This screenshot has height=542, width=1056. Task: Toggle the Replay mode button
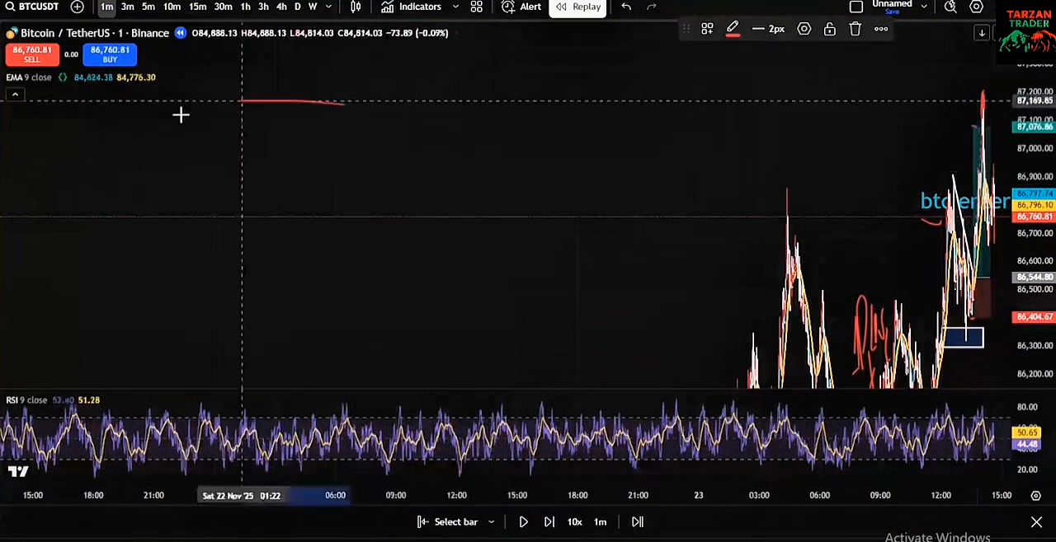click(x=577, y=7)
